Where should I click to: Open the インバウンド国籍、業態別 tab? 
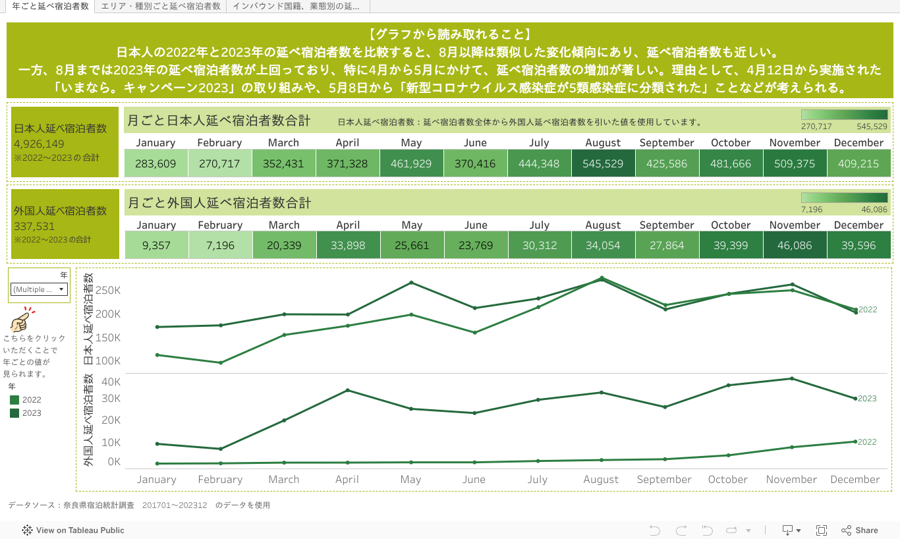coord(296,6)
